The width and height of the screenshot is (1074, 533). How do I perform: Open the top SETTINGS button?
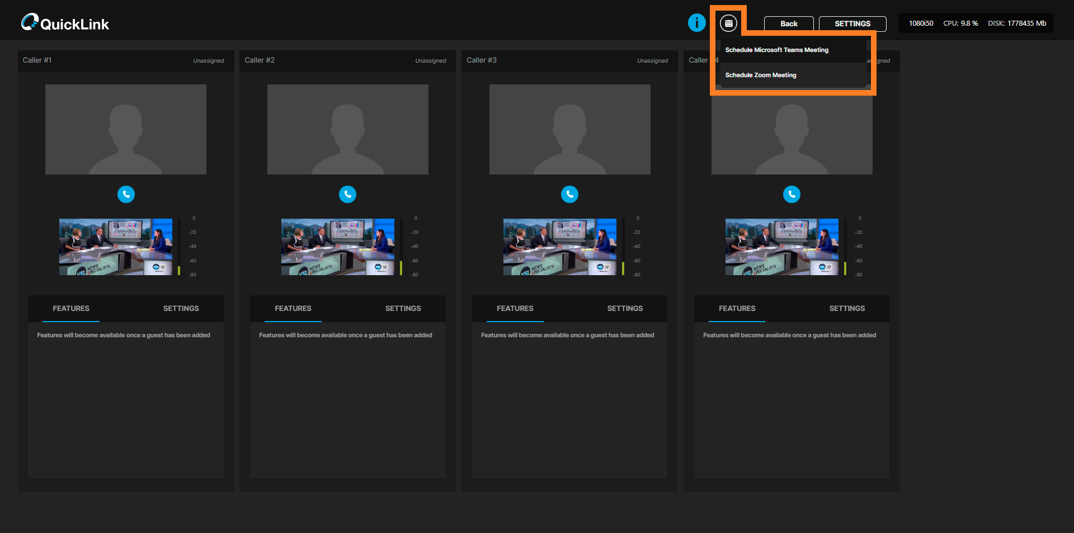click(x=852, y=23)
